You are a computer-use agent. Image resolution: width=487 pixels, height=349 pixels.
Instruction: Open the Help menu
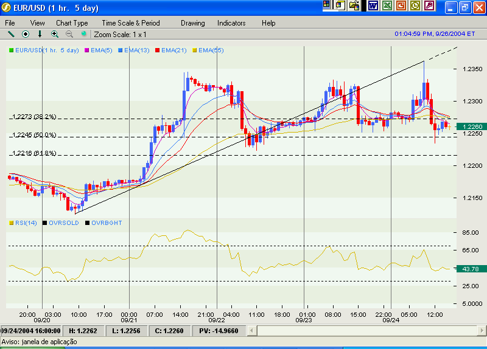[268, 23]
